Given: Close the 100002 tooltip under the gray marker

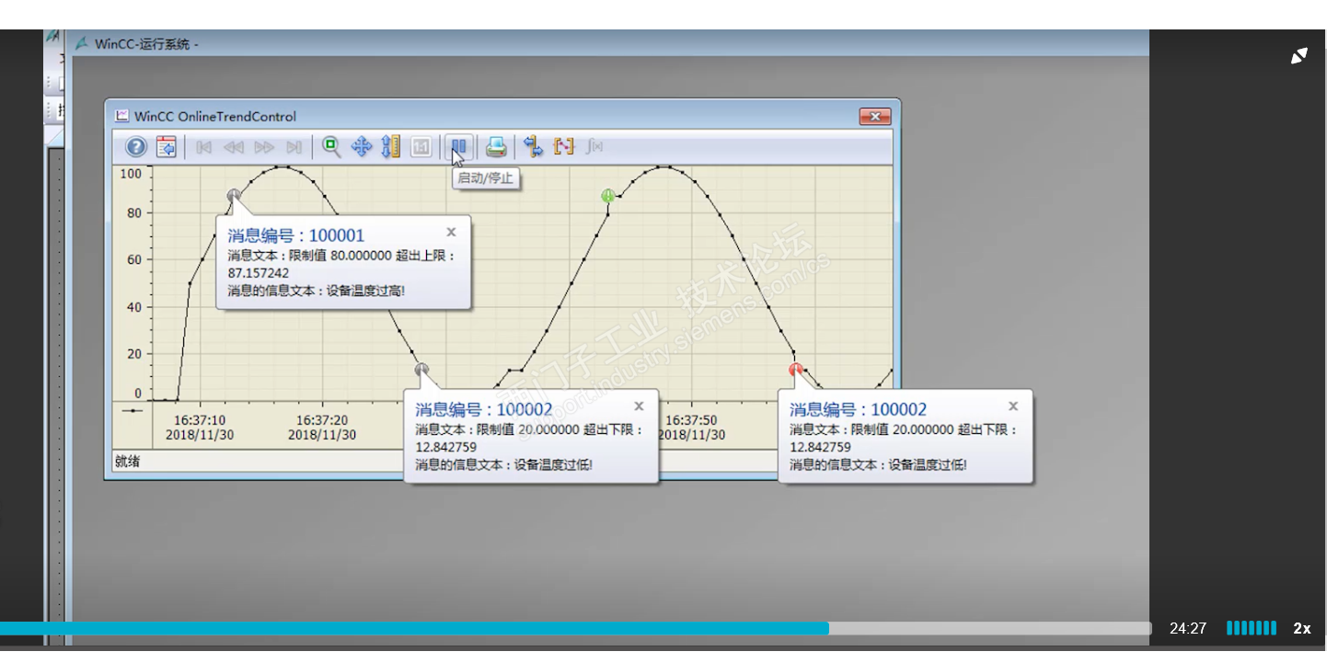Looking at the screenshot, I should click(x=639, y=406).
